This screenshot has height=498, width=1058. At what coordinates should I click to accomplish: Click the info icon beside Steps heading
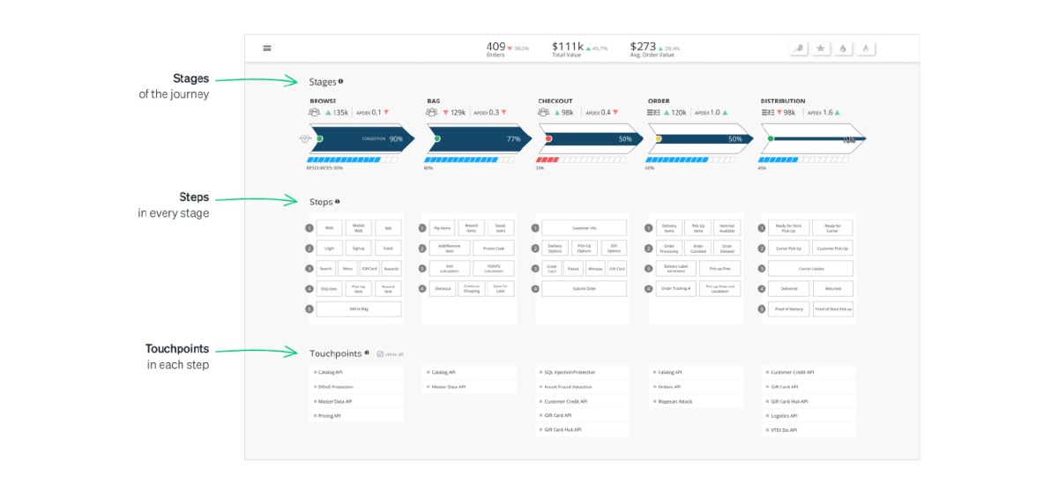tap(337, 201)
